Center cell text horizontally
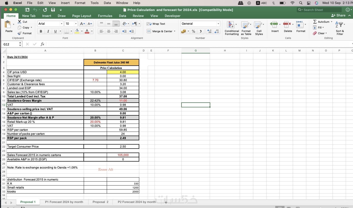Viewport: 353px width, 208px height. click(108, 31)
